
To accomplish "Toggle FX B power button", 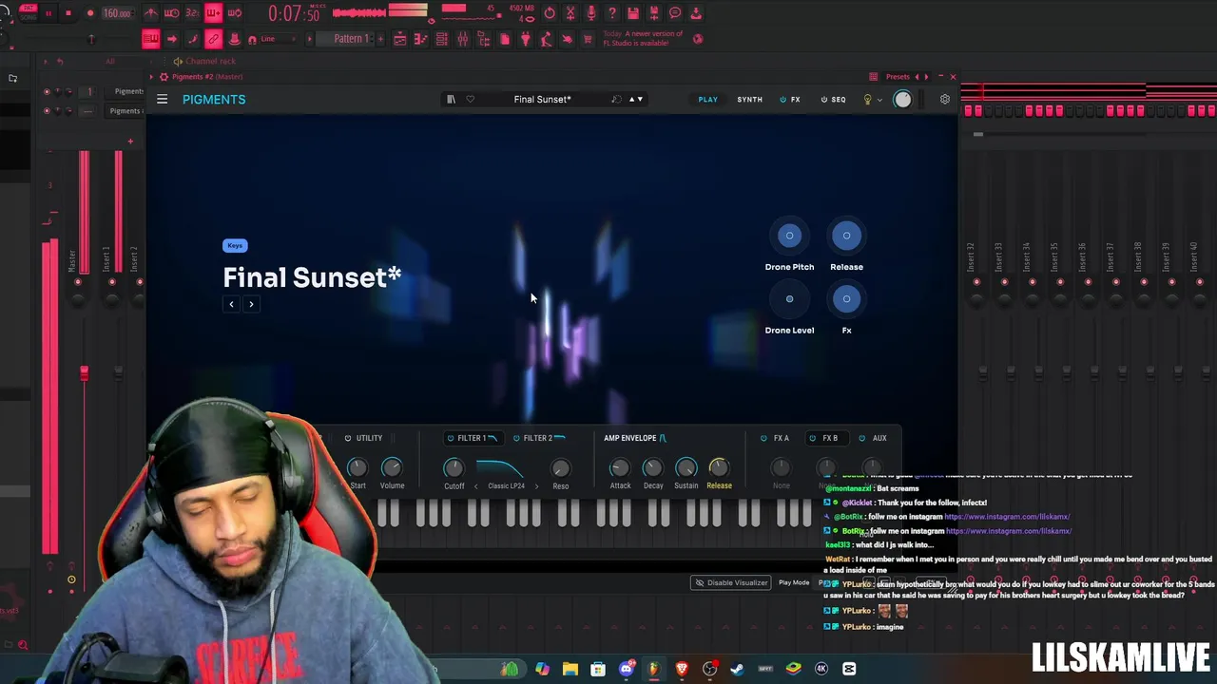I will point(812,438).
